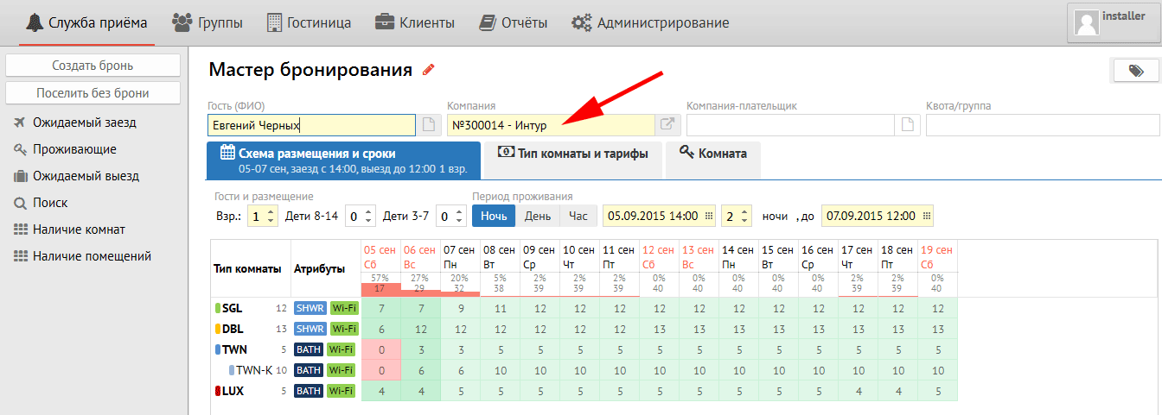
Task: Open the Отчёты menu
Action: (514, 23)
